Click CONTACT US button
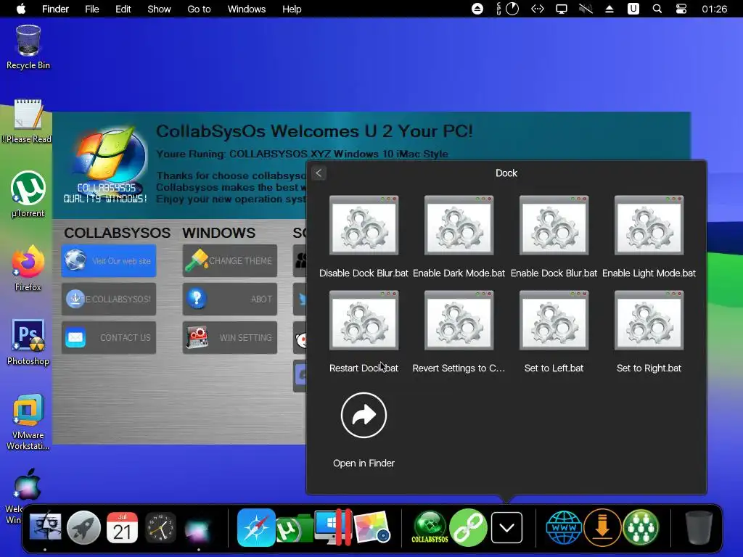Screen dimensions: 743x557 109,338
